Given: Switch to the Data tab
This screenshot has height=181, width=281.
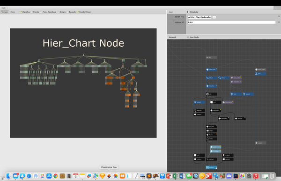Looking at the screenshot, I should click(13, 12).
